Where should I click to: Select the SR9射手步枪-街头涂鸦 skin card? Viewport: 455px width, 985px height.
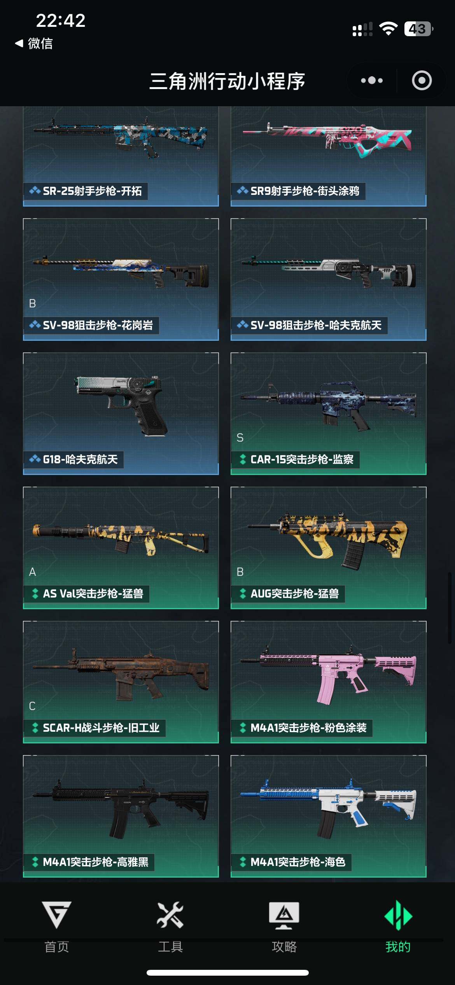click(329, 156)
